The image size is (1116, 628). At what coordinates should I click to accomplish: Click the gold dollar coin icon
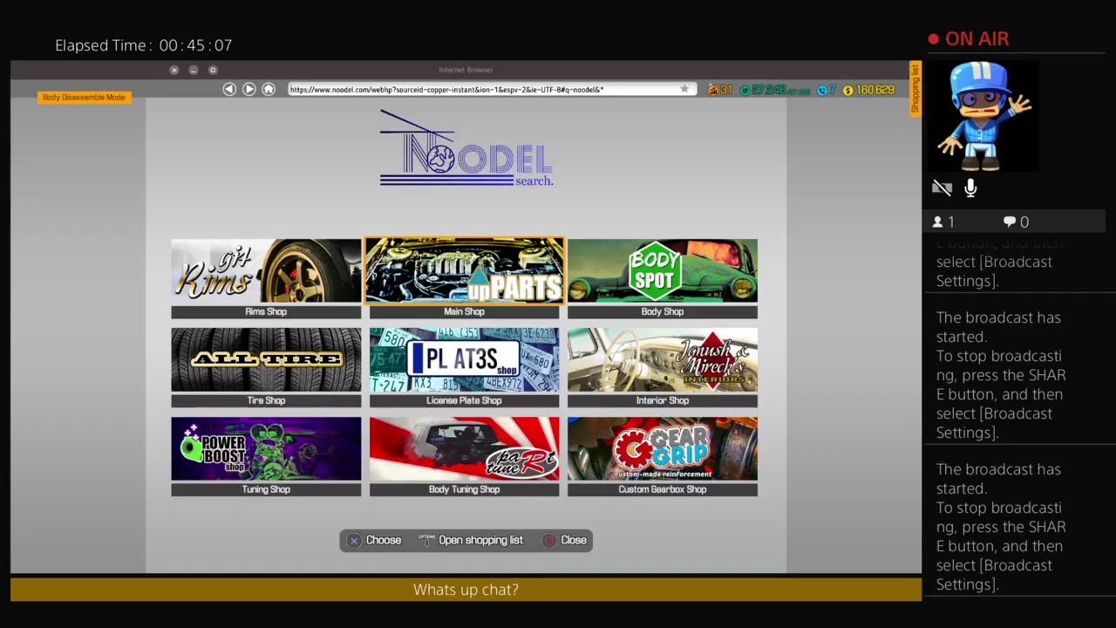(x=848, y=90)
